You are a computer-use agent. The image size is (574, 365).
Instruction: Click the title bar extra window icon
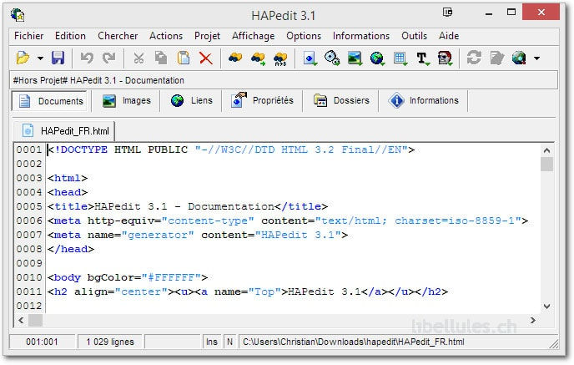(x=447, y=13)
